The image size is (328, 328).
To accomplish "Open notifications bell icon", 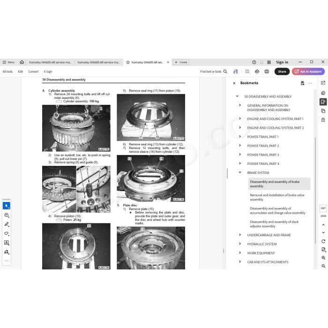I will (261, 62).
